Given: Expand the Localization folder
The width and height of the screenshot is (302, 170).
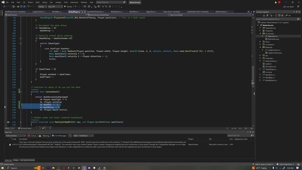Looking at the screenshot, I should point(260,44).
